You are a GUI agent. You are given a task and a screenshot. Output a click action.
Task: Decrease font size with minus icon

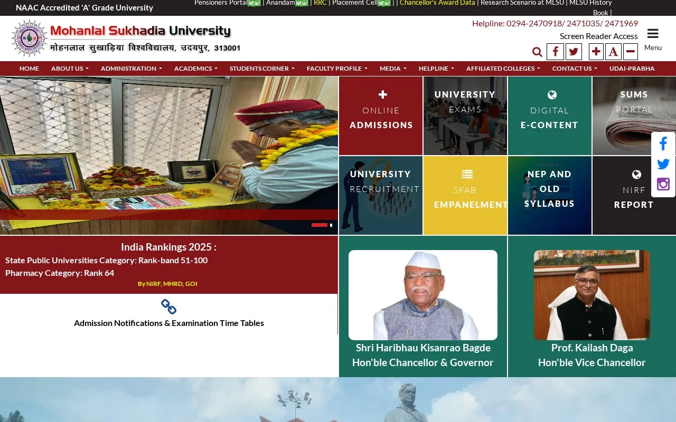631,52
